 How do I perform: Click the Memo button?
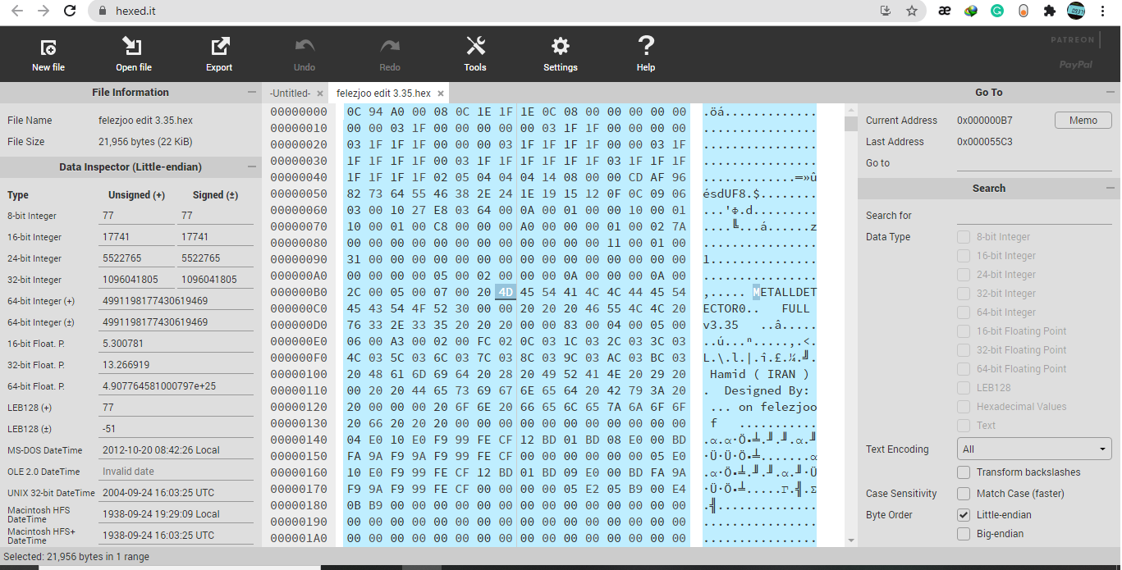click(x=1083, y=121)
